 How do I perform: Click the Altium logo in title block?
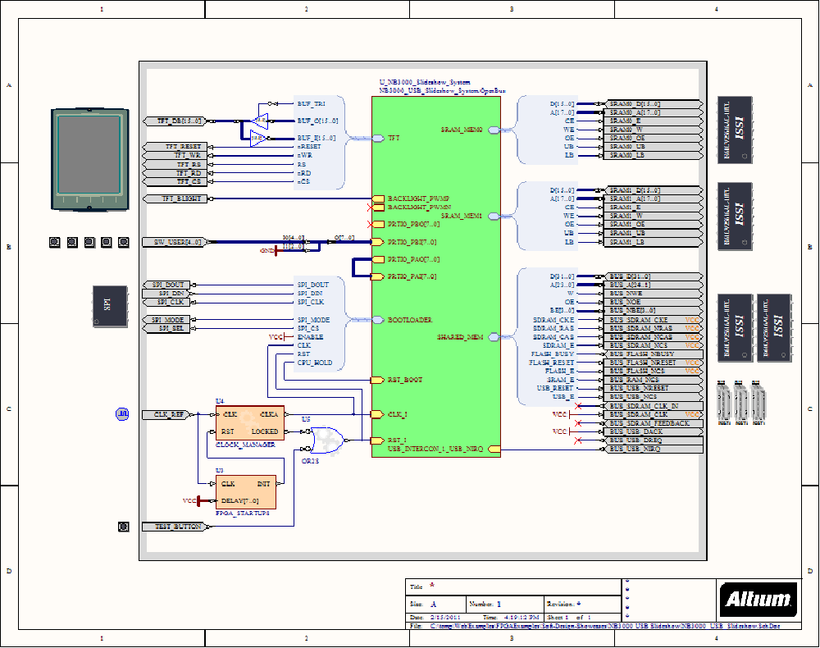(x=758, y=600)
